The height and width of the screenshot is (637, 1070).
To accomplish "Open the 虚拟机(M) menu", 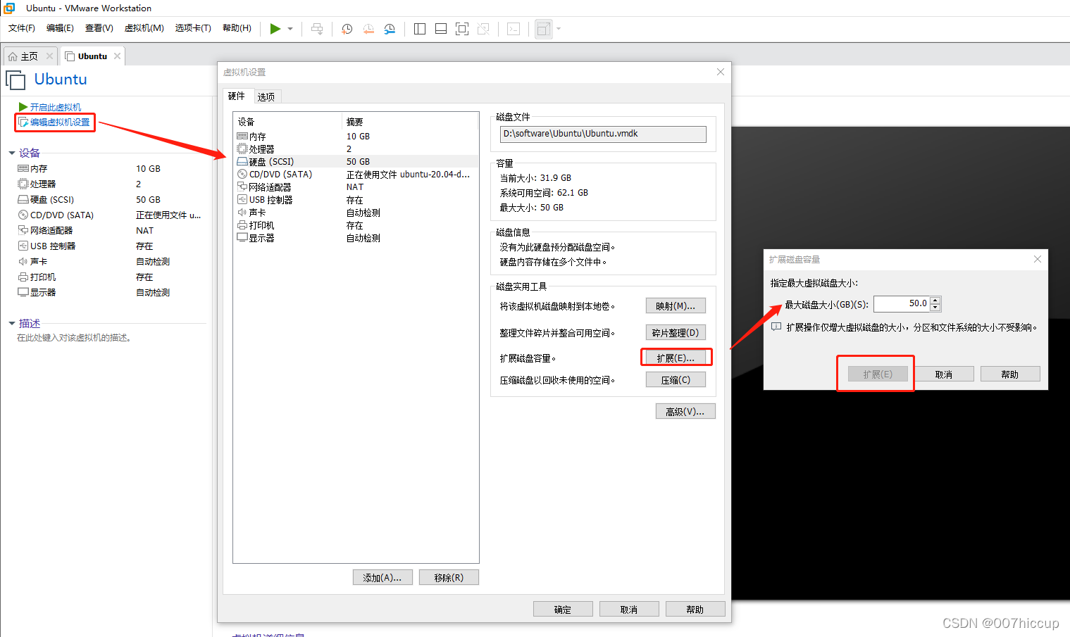I will 144,28.
